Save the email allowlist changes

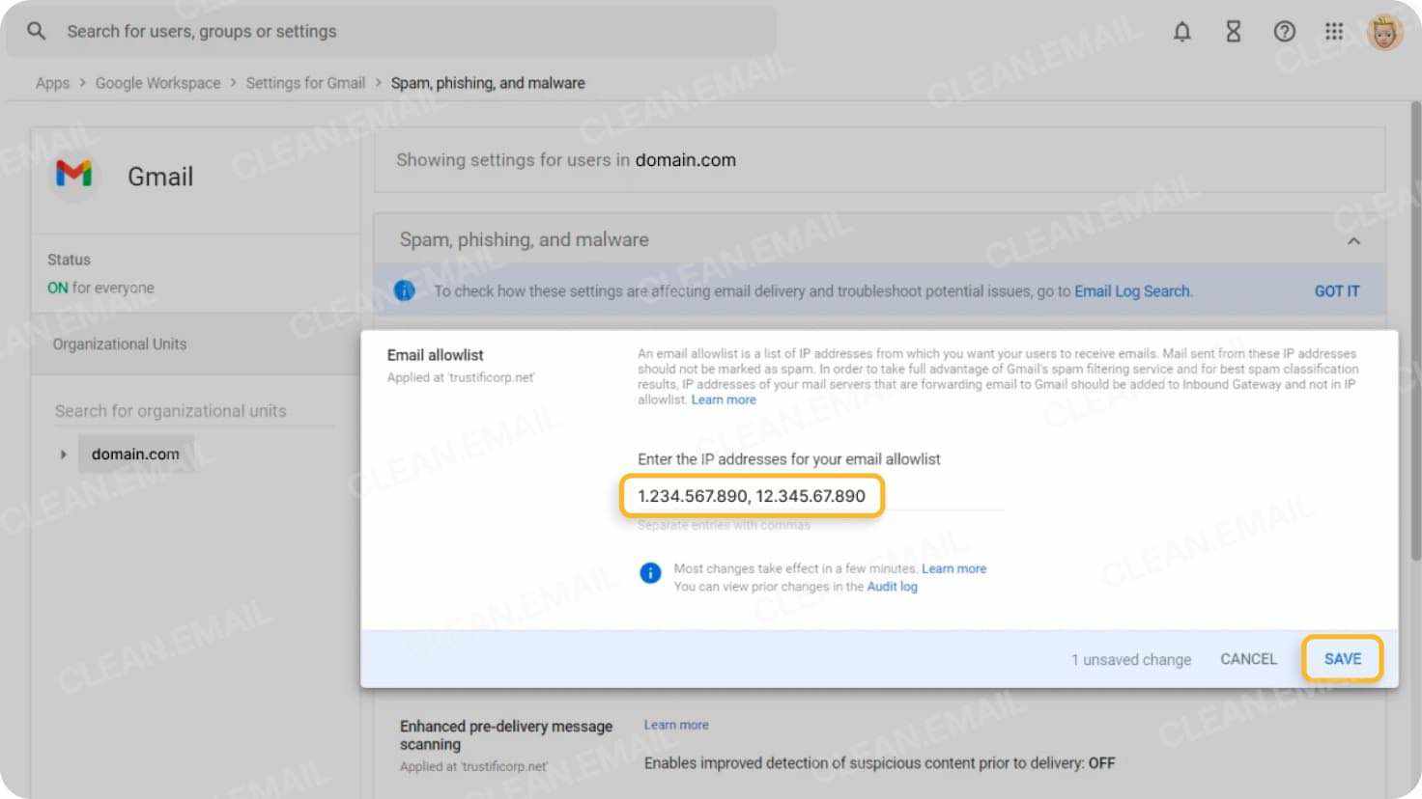click(x=1342, y=658)
